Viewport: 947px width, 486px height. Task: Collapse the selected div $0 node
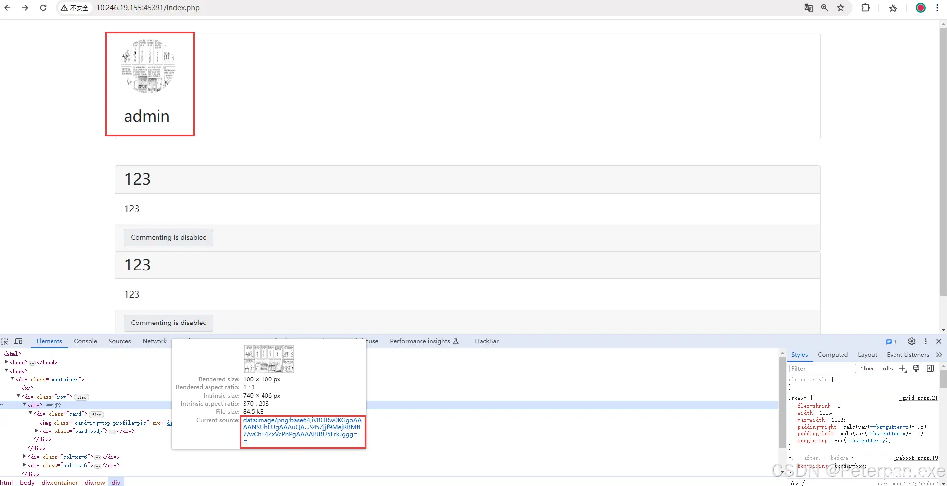coord(25,405)
